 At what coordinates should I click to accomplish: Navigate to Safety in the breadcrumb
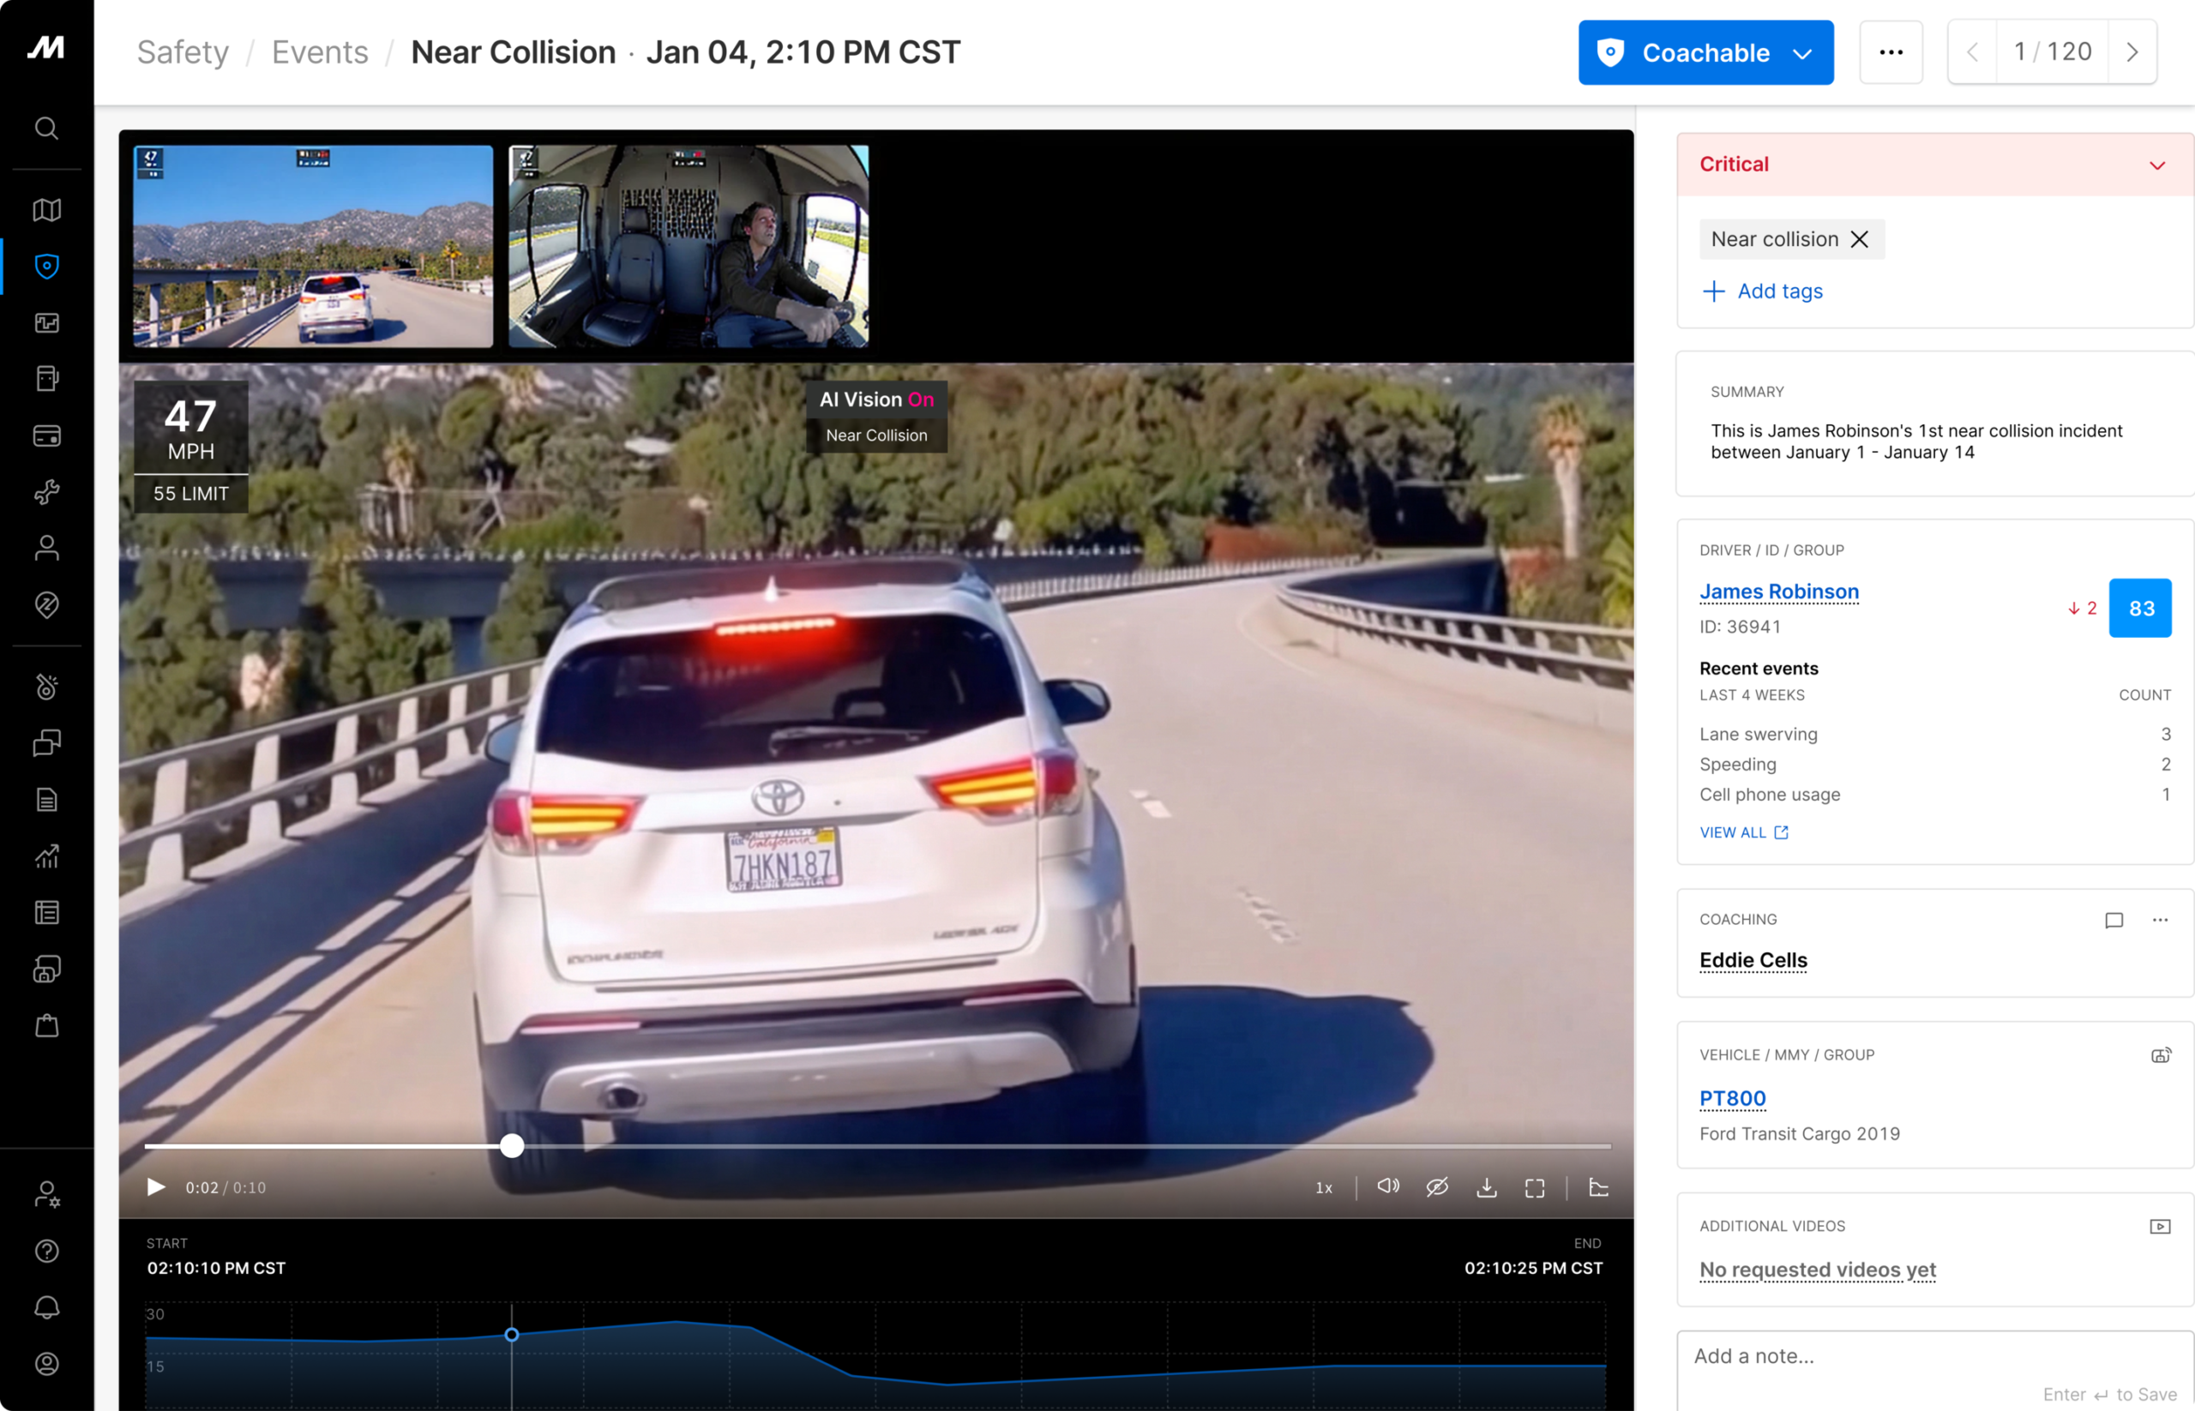[x=183, y=52]
